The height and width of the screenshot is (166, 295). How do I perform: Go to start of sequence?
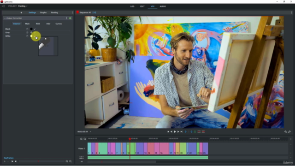tap(168, 132)
